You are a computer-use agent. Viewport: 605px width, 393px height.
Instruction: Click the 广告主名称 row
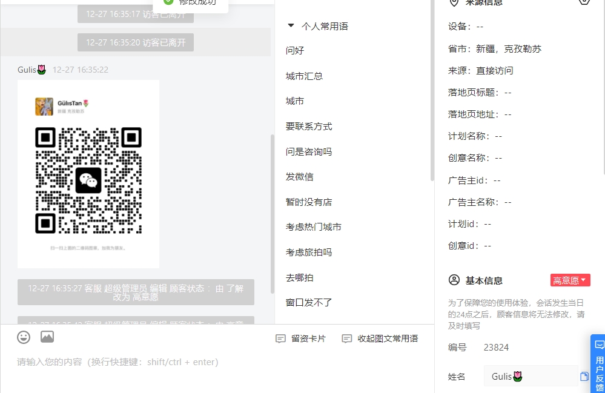click(x=480, y=202)
